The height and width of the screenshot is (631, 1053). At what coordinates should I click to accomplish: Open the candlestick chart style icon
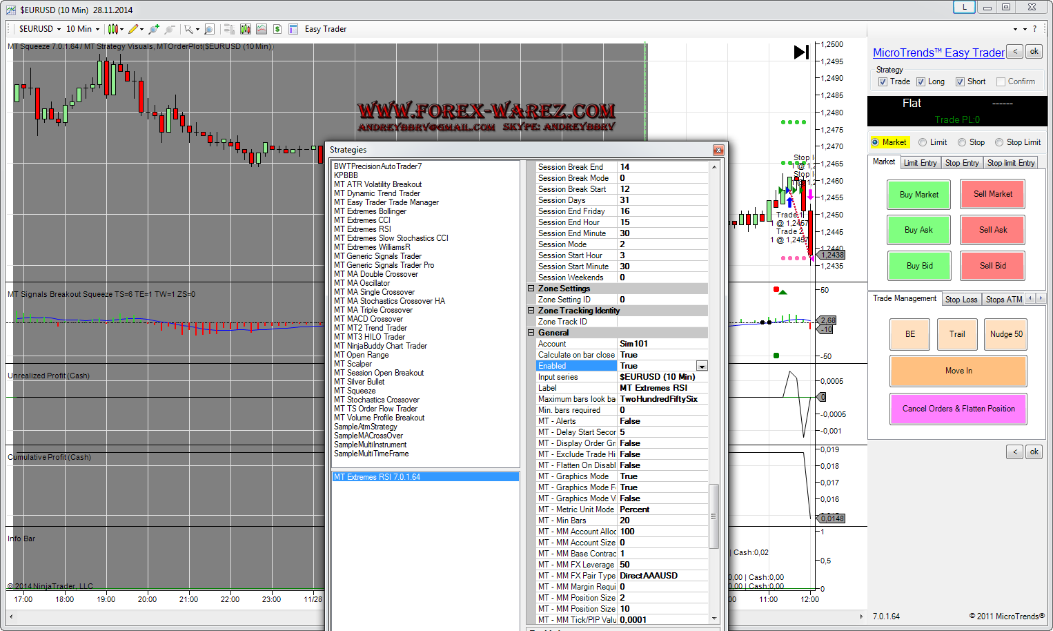coord(113,29)
